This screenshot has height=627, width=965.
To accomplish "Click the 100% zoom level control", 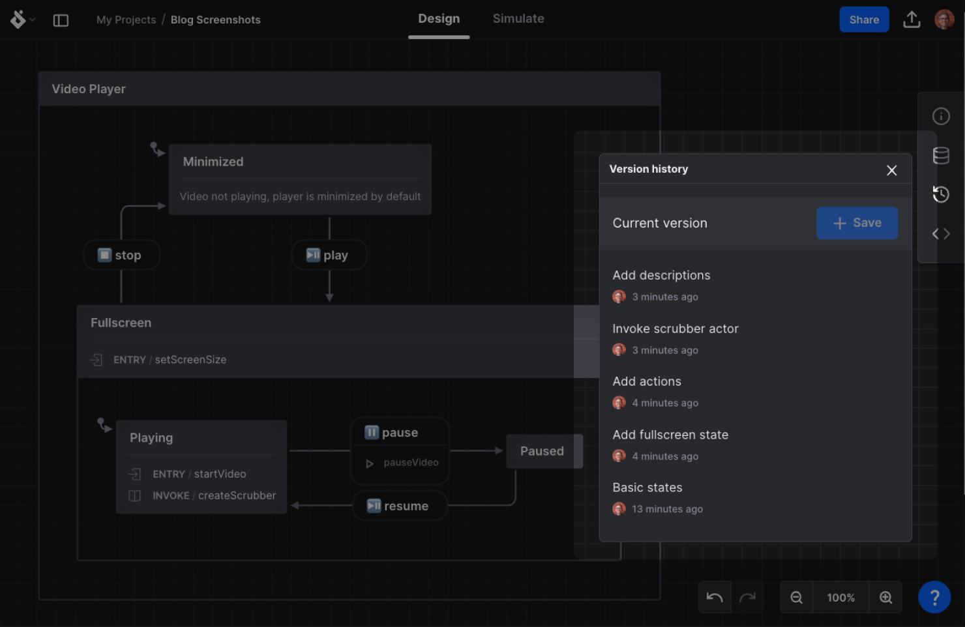I will 840,597.
